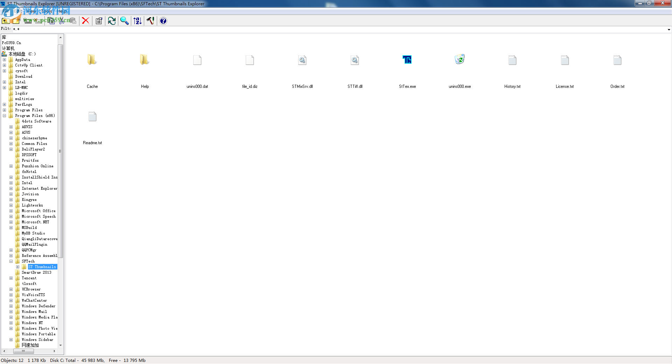
Task: Select the History.txt file icon
Action: tap(512, 60)
